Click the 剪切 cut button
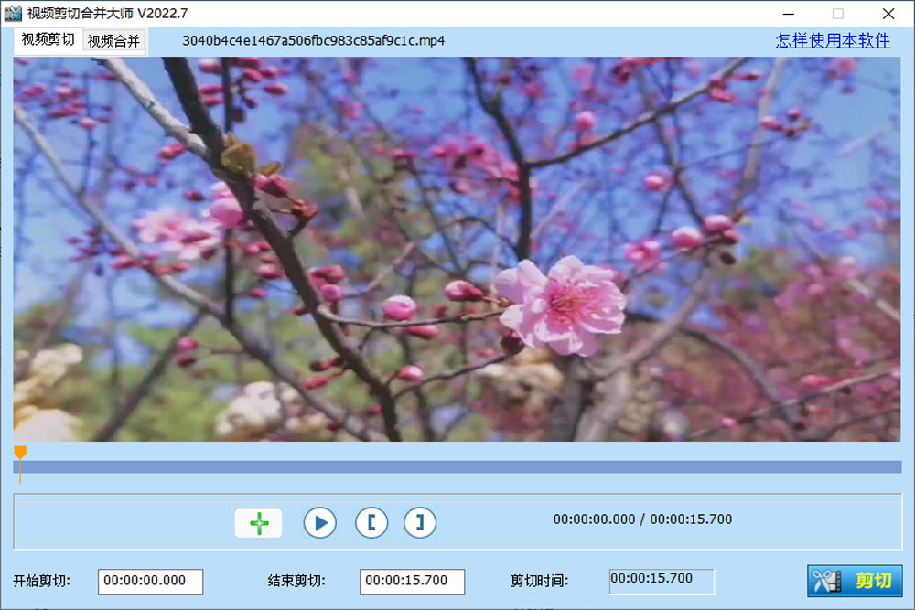The image size is (915, 610). pos(855,581)
